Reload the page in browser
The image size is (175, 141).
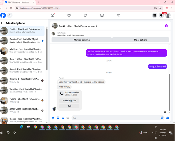click(11, 8)
